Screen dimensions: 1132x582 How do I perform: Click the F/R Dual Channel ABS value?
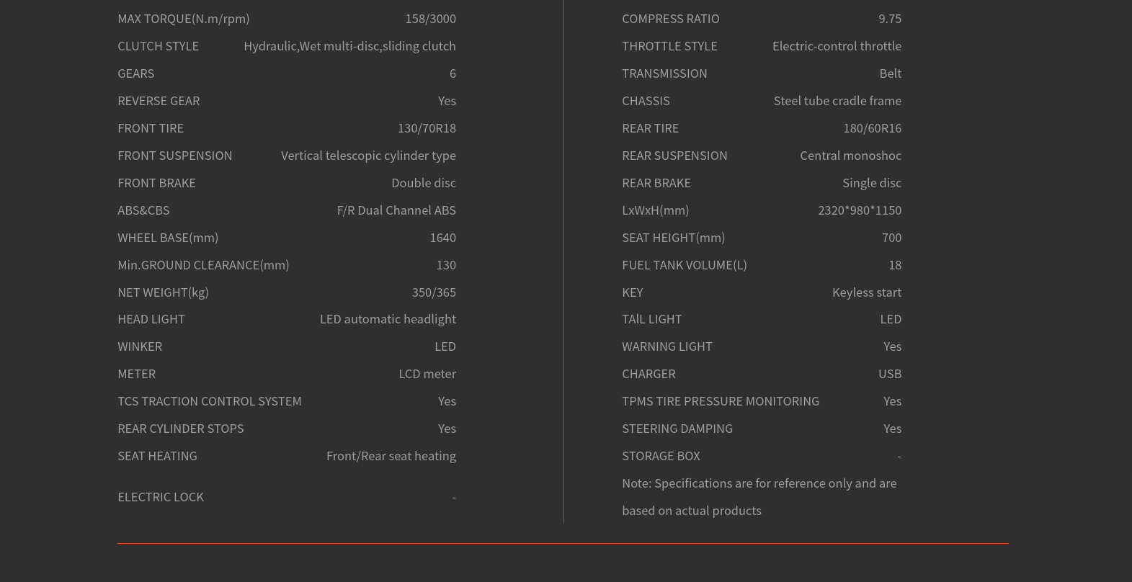tap(396, 210)
